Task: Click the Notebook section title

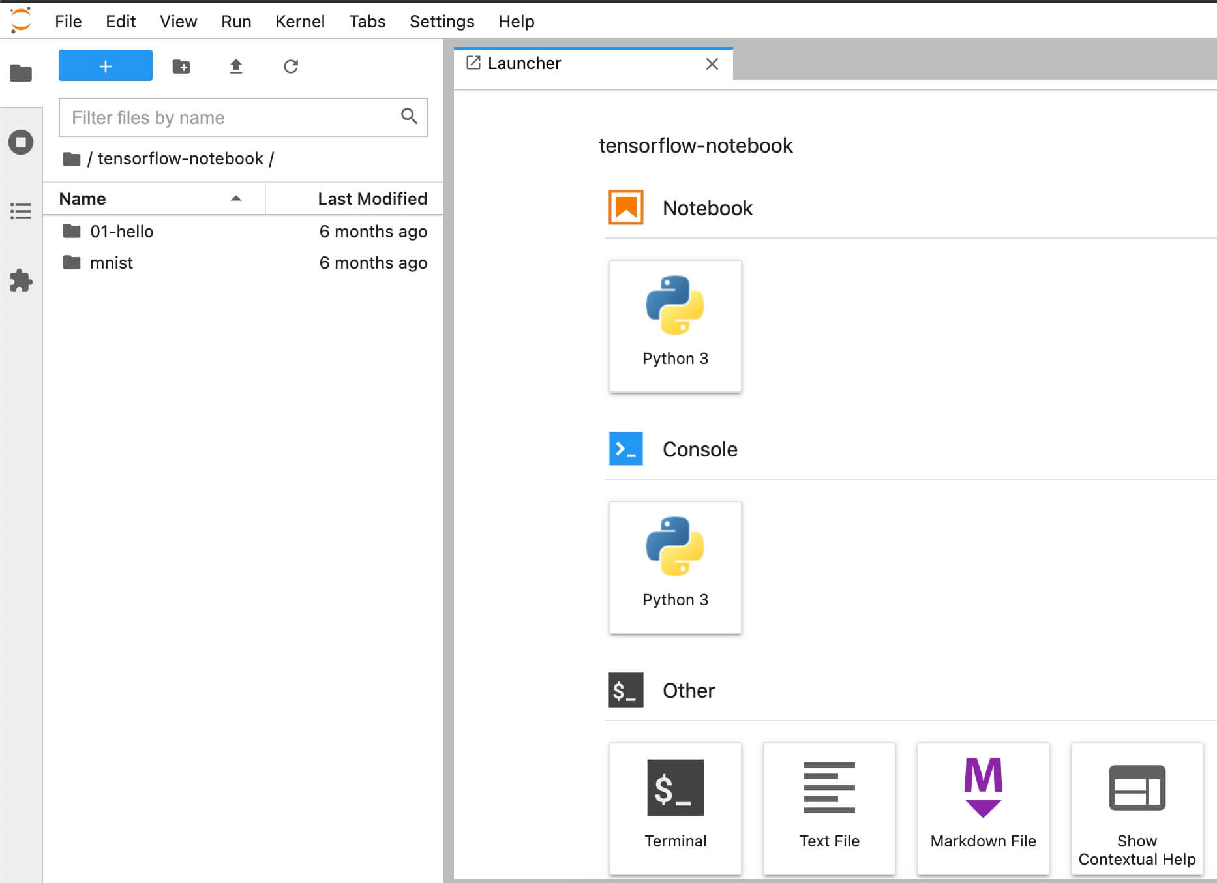Action: (708, 208)
